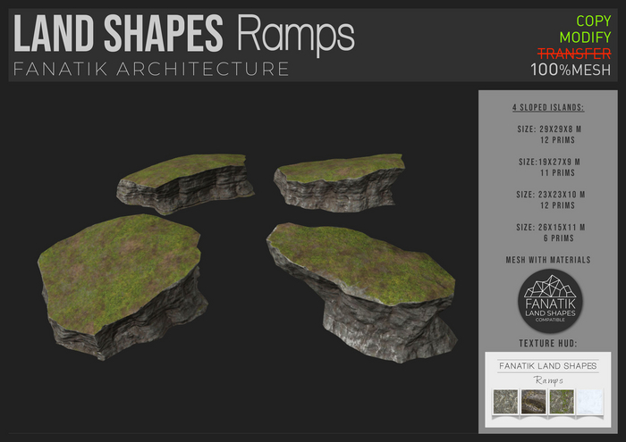Click the '4 SLOPED ISLANDS:' heading
626x442 pixels.
tap(548, 108)
